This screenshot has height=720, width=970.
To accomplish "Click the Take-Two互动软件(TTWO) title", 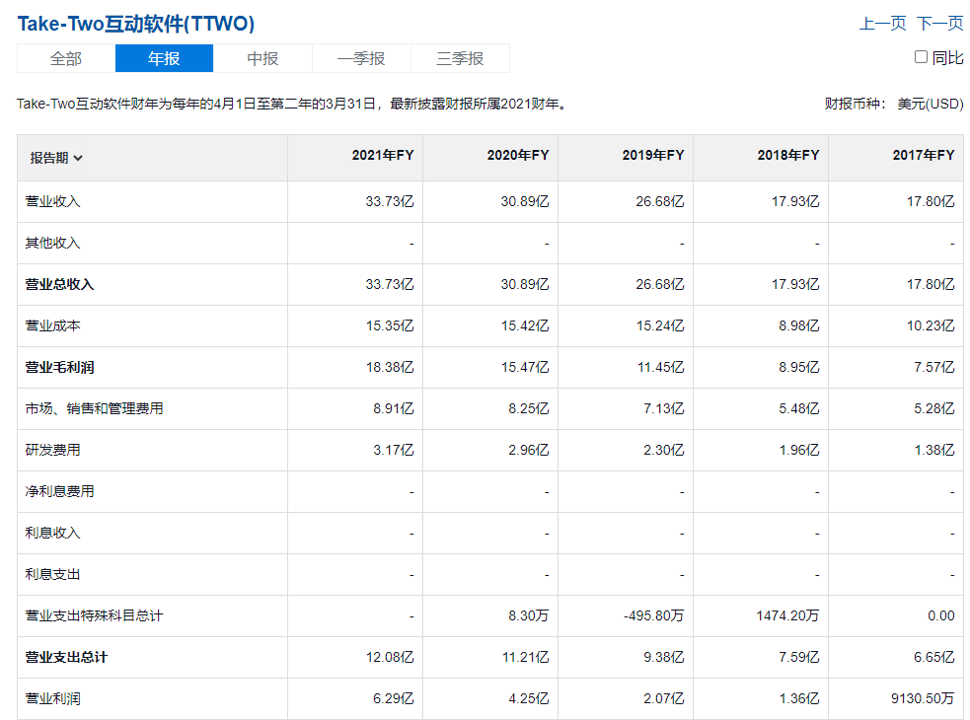I will (x=136, y=24).
